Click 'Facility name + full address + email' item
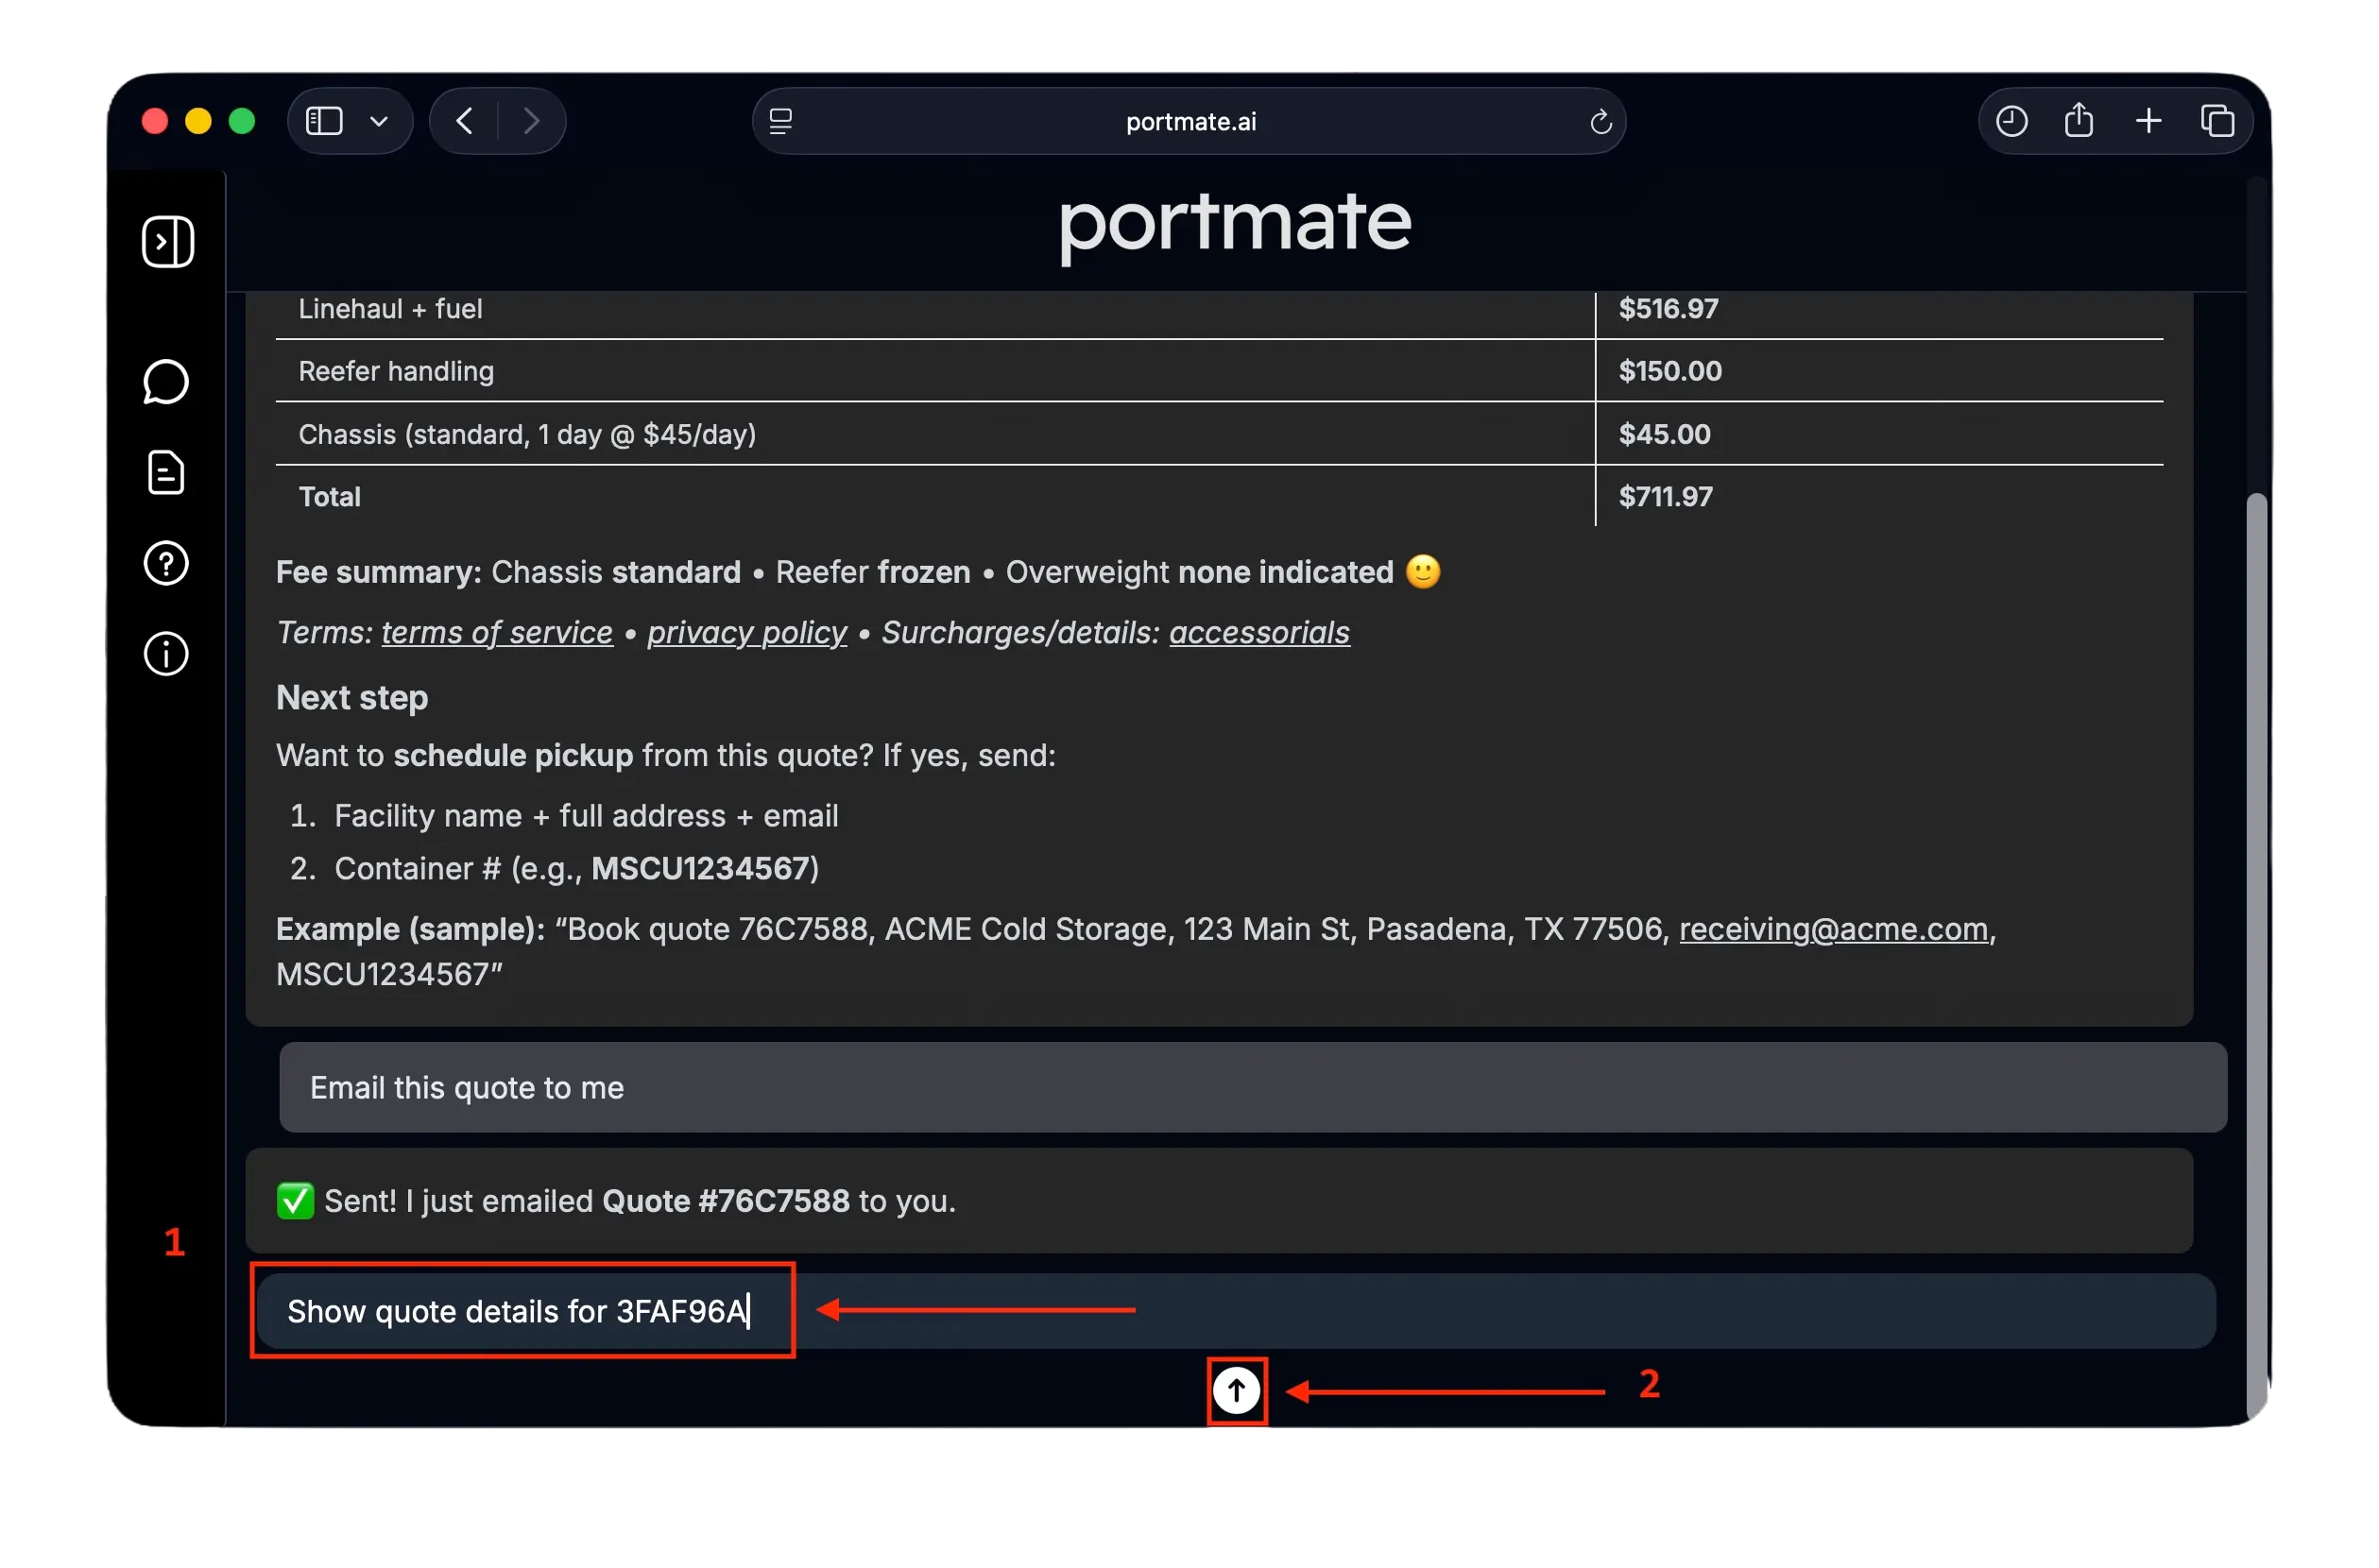The width and height of the screenshot is (2379, 1568). click(586, 816)
